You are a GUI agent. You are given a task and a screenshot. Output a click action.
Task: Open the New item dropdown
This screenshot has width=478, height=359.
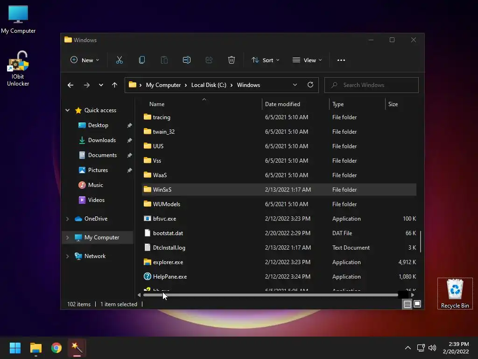click(x=85, y=60)
